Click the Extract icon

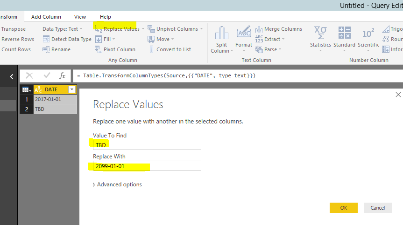click(259, 39)
